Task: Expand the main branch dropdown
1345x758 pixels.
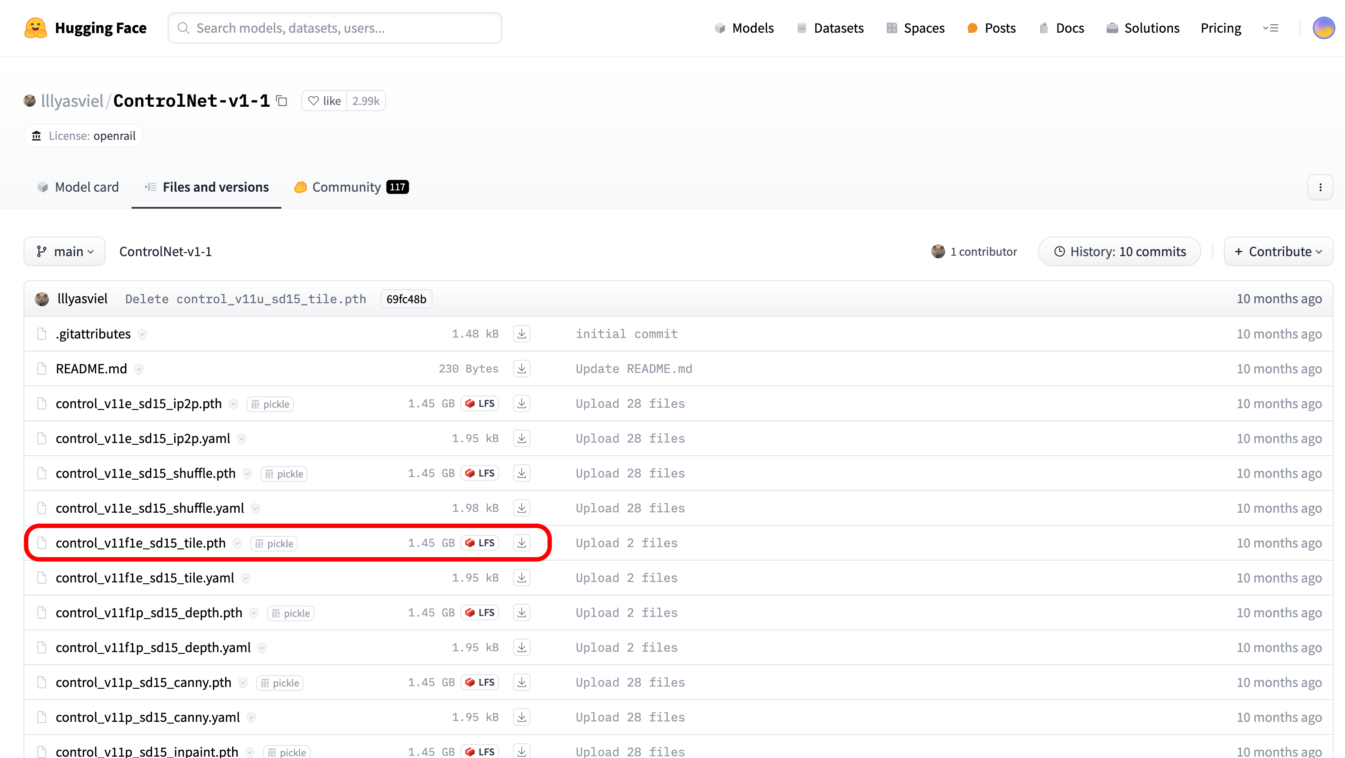Action: (x=65, y=252)
